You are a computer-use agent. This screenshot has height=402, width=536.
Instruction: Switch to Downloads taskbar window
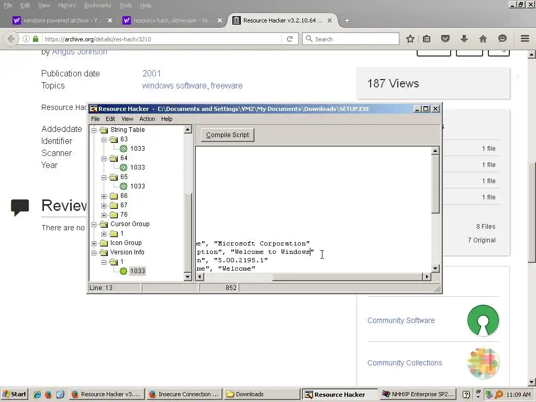(x=261, y=394)
